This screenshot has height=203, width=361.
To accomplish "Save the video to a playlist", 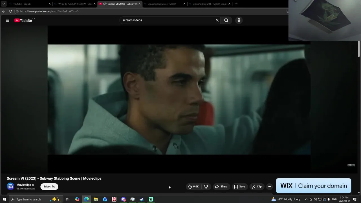I will click(x=239, y=187).
